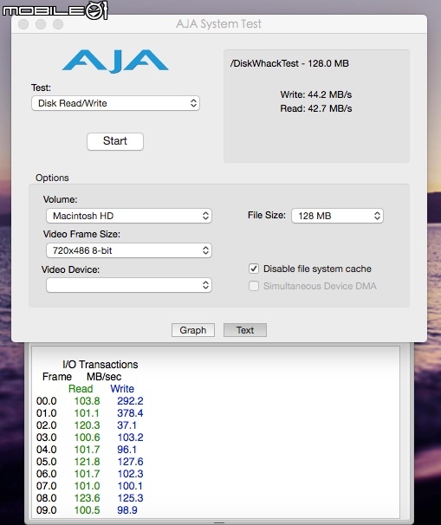Click frame 02.0 write value 37.1
The height and width of the screenshot is (525, 441).
tap(126, 425)
